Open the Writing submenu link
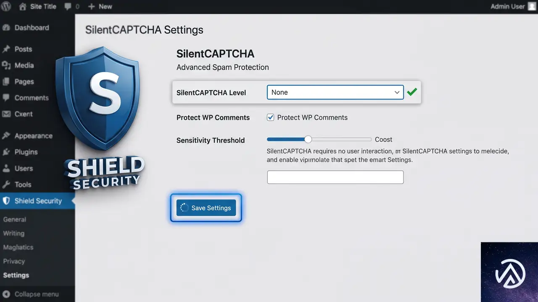 pos(14,233)
